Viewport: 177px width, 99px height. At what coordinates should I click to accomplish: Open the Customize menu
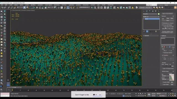click(x=71, y=5)
